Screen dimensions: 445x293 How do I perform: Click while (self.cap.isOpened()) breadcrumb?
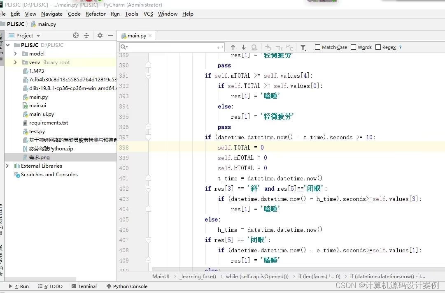coord(257,276)
